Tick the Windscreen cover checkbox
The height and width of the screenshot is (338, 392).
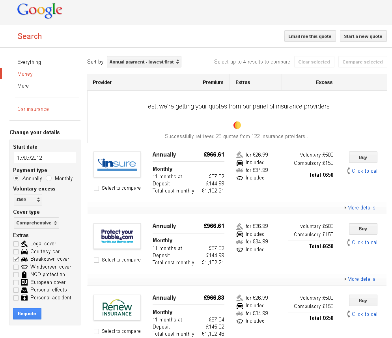coord(16,267)
